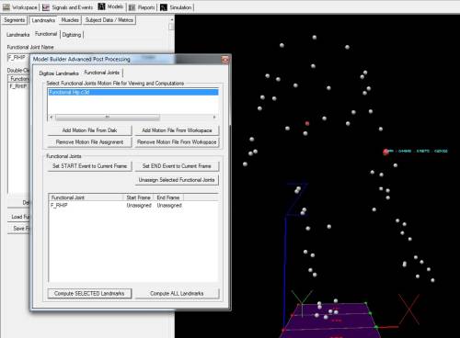Screen dimensions: 460x338
Task: Click Compute ALL Landmarks
Action: pos(177,294)
